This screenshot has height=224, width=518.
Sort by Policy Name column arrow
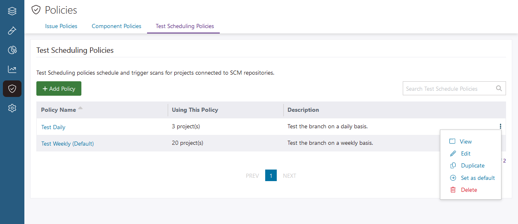tap(80, 108)
